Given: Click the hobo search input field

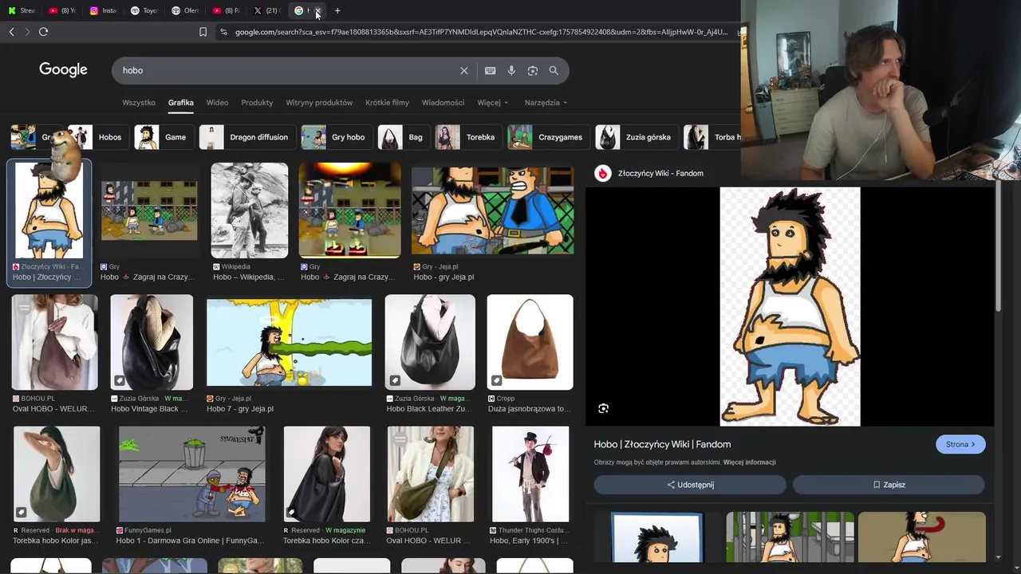Looking at the screenshot, I should click(x=287, y=70).
